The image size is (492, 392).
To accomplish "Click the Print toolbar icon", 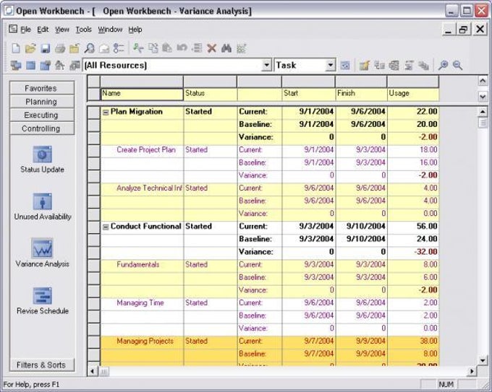I will pyautogui.click(x=60, y=48).
